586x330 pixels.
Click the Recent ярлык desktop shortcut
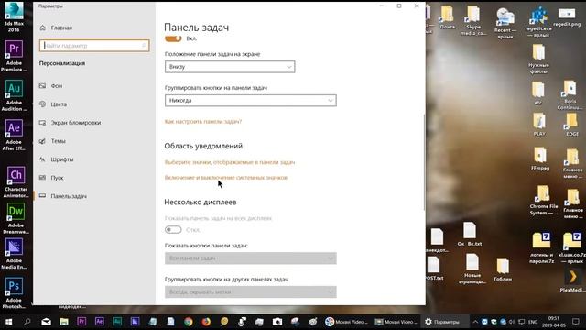coord(505,23)
